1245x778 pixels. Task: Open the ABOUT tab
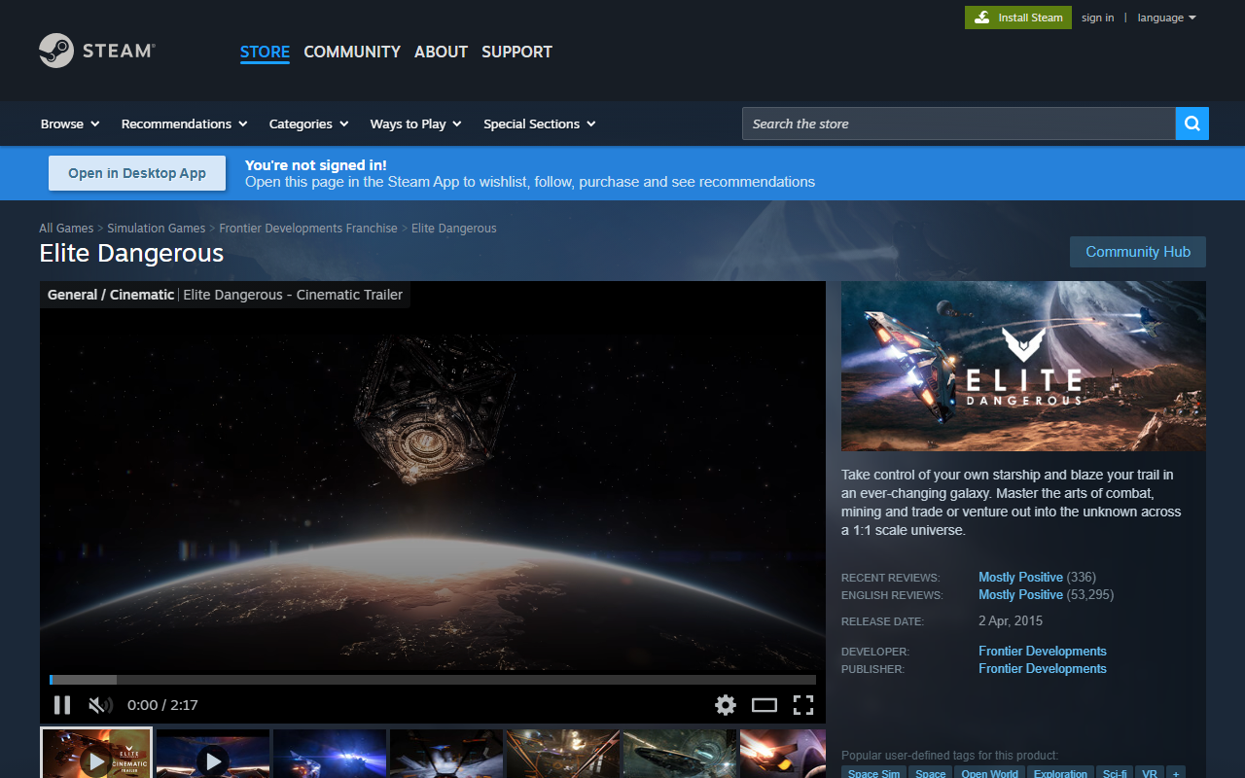pos(441,52)
